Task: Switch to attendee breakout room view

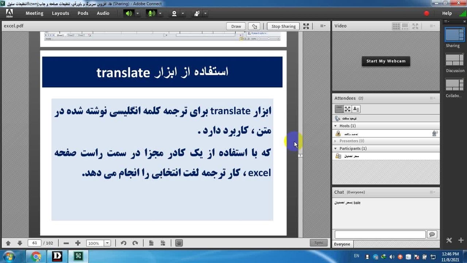Action: (x=347, y=109)
